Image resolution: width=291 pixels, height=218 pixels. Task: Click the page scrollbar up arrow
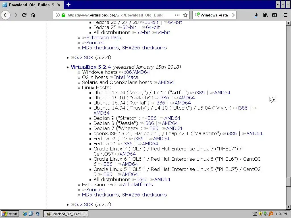(x=288, y=23)
